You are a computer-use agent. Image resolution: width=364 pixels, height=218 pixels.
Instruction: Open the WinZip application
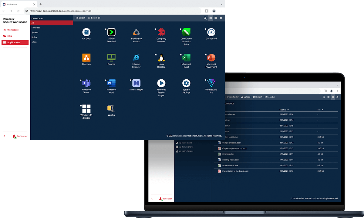pyautogui.click(x=111, y=109)
